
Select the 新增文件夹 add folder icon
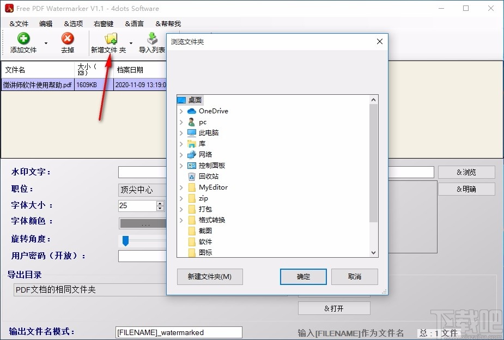tap(111, 39)
